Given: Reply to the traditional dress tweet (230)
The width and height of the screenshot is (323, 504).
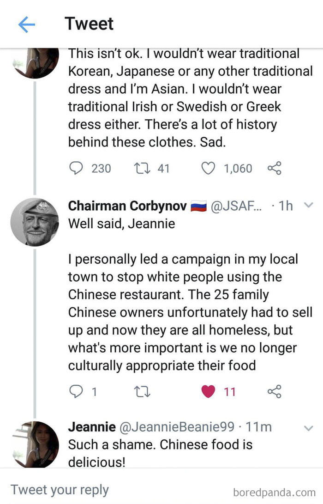Looking at the screenshot, I should point(75,169).
